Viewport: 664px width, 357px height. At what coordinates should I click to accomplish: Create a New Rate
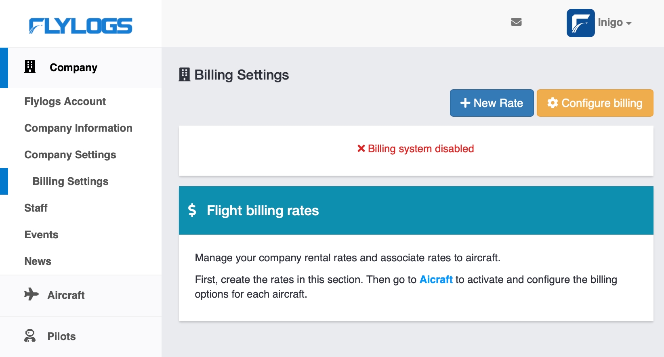[x=492, y=103]
